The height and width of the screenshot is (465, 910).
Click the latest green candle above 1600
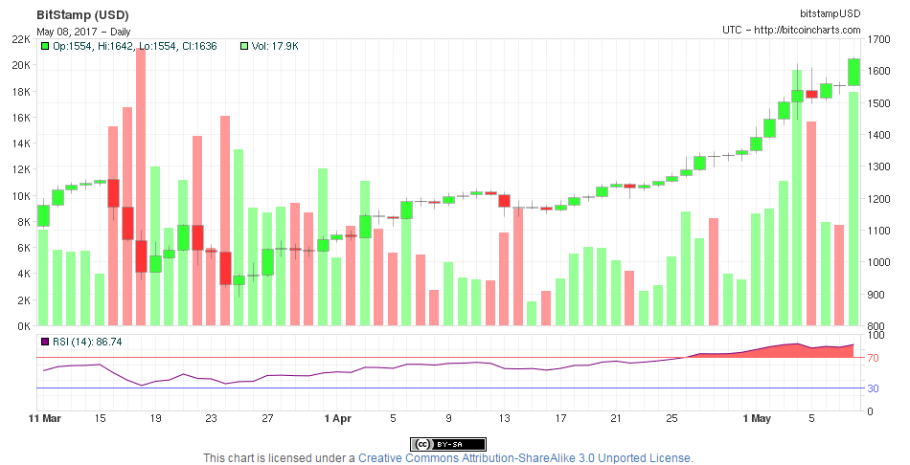(853, 72)
